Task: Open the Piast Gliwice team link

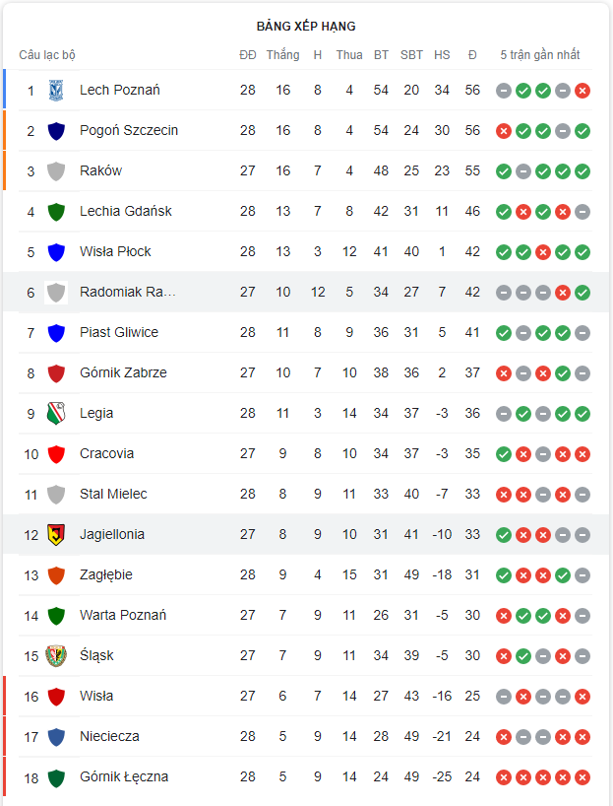Action: (120, 332)
